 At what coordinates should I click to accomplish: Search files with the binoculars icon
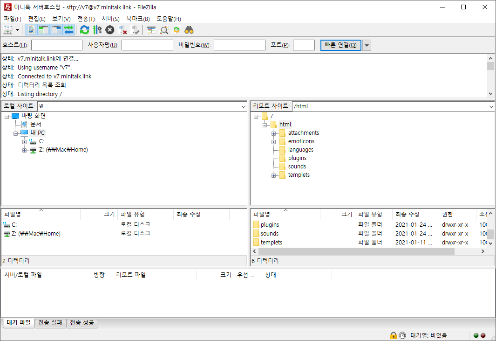pos(189,30)
